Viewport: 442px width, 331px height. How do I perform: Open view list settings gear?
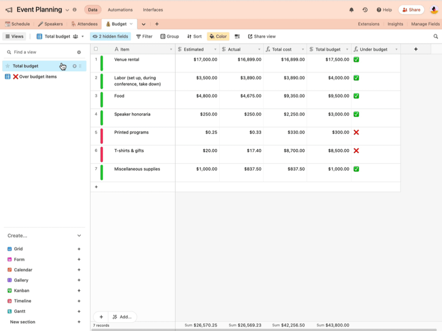point(79,52)
